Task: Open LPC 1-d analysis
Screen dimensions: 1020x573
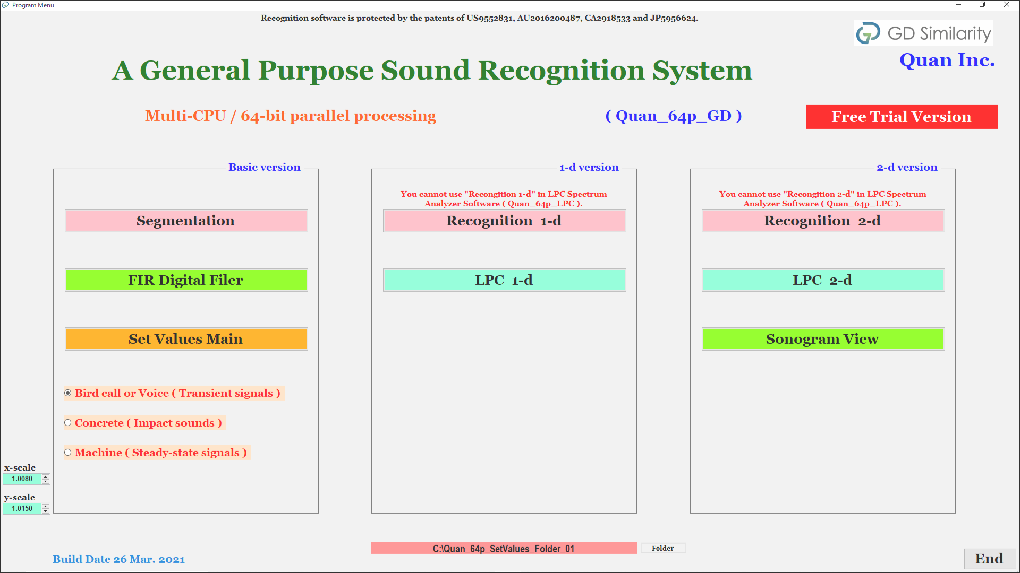Action: (x=504, y=280)
